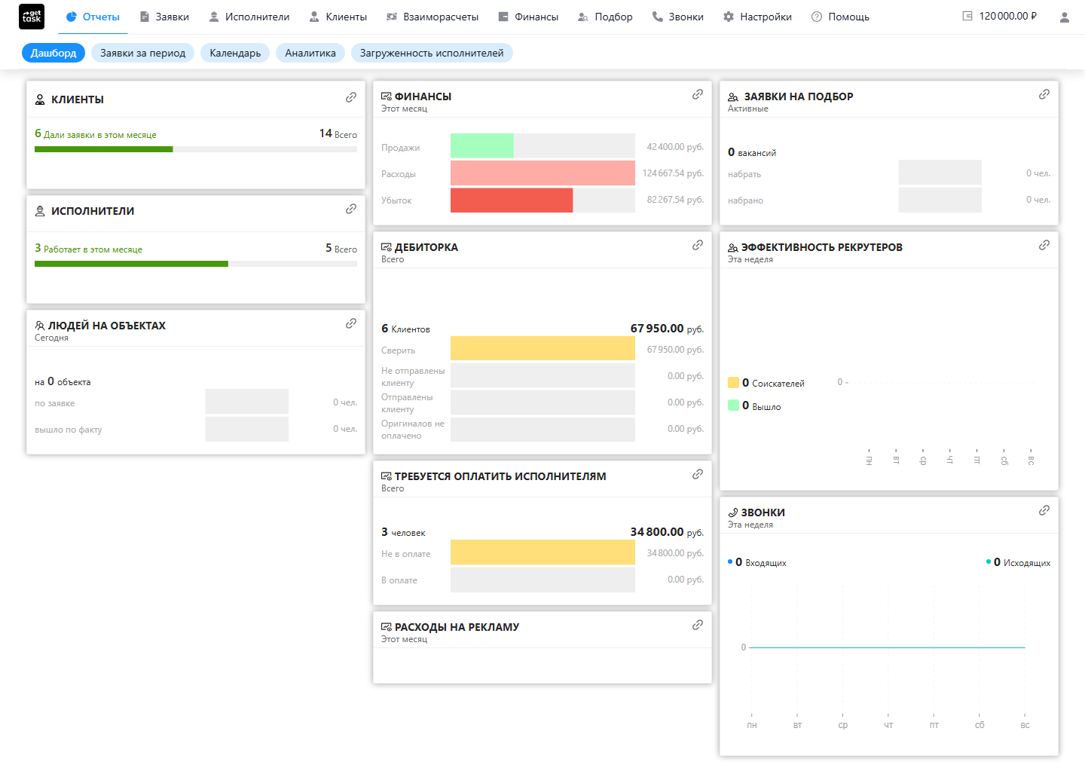The image size is (1085, 768).
Task: Open the link icon on the Клиенты card
Action: tap(351, 97)
